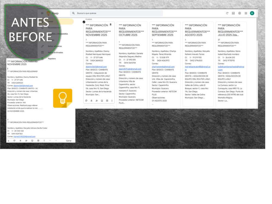Open the COMIDA > PANADERÍA label
This screenshot has height=204, width=272.
click(x=58, y=34)
